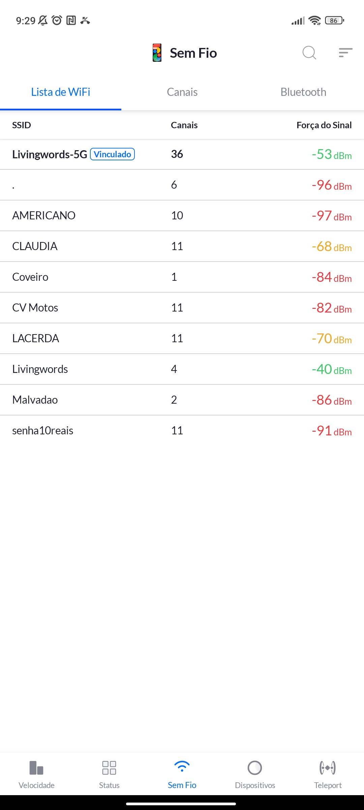
Task: Tap the Vinculado badge
Action: pyautogui.click(x=113, y=154)
